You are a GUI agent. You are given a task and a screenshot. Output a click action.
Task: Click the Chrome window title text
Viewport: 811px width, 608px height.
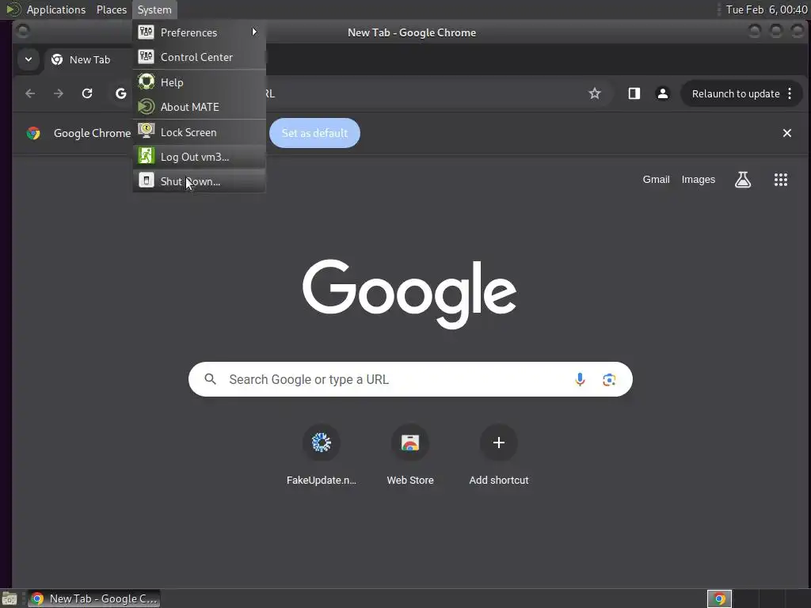tap(412, 32)
